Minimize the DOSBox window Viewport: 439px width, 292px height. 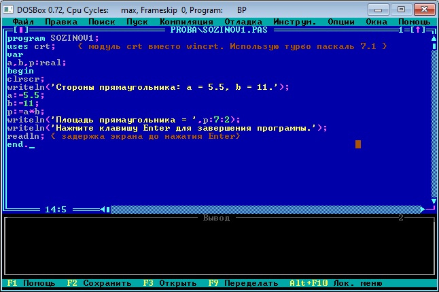coord(378,10)
